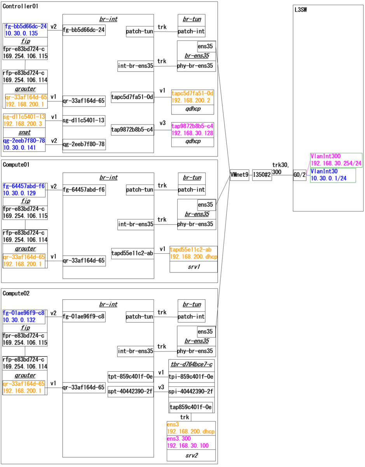Collapse the fip section in Controller01

(x=24, y=41)
